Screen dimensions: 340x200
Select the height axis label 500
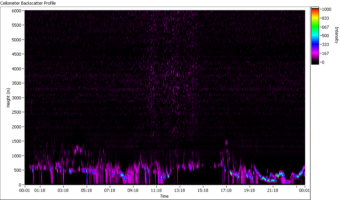coord(17,170)
